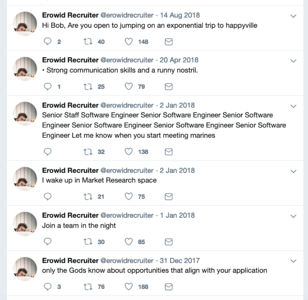
Task: Send 'Market Research space' tweet via direct message
Action: click(x=169, y=196)
